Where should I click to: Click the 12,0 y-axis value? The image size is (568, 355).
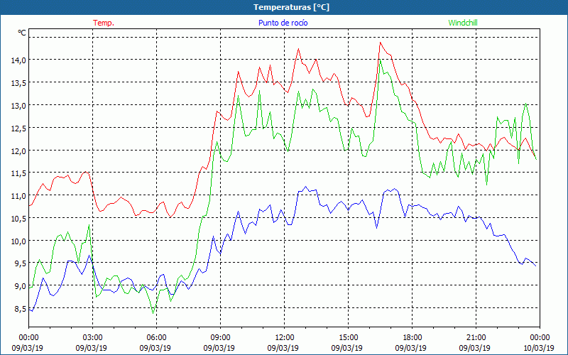(x=18, y=151)
